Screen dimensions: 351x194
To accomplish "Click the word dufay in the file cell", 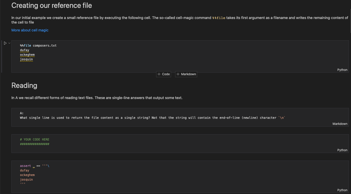I will (24, 50).
